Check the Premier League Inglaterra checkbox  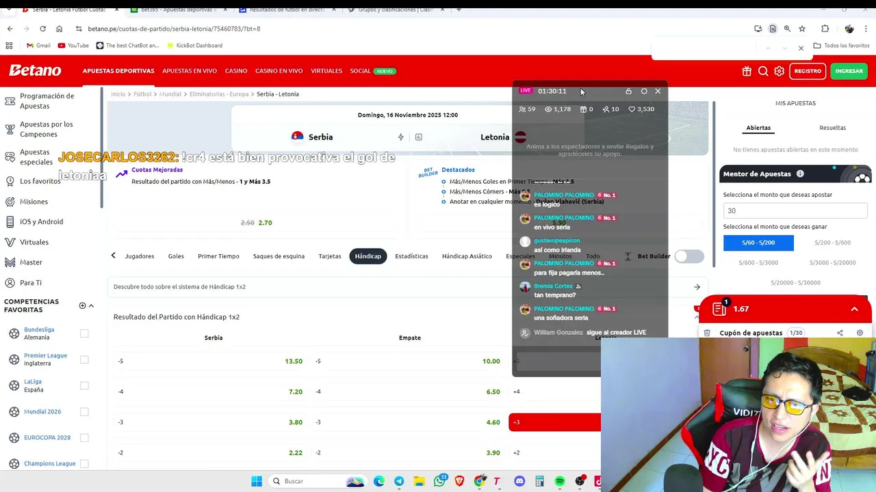point(84,359)
